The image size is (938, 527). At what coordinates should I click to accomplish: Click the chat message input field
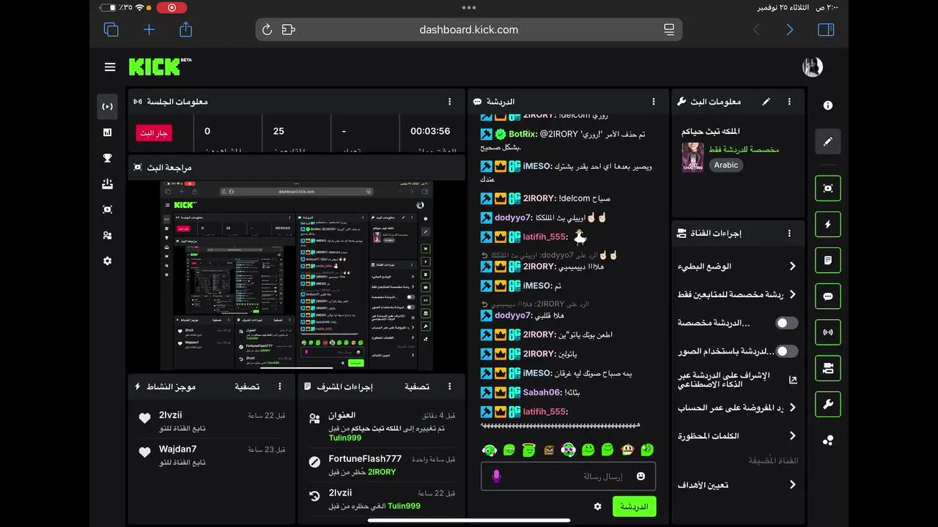568,476
